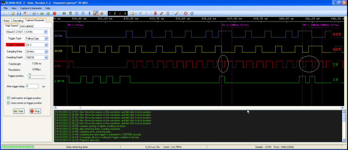This screenshot has width=348, height=150.
Task: Click the blue floppy disk save icon
Action: 19,14
